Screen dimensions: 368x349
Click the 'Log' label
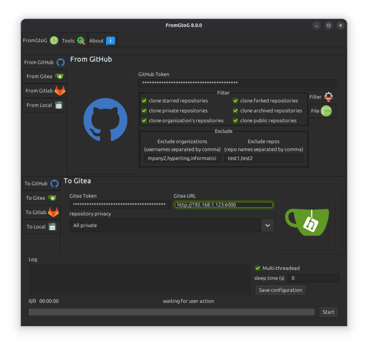(33, 260)
